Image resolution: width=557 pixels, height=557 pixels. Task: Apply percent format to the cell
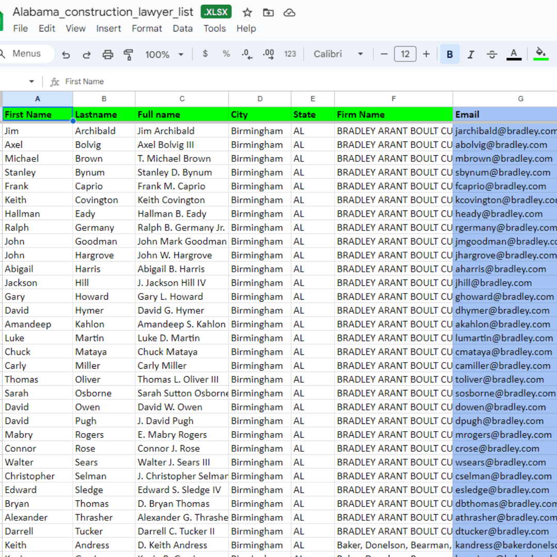click(x=226, y=54)
